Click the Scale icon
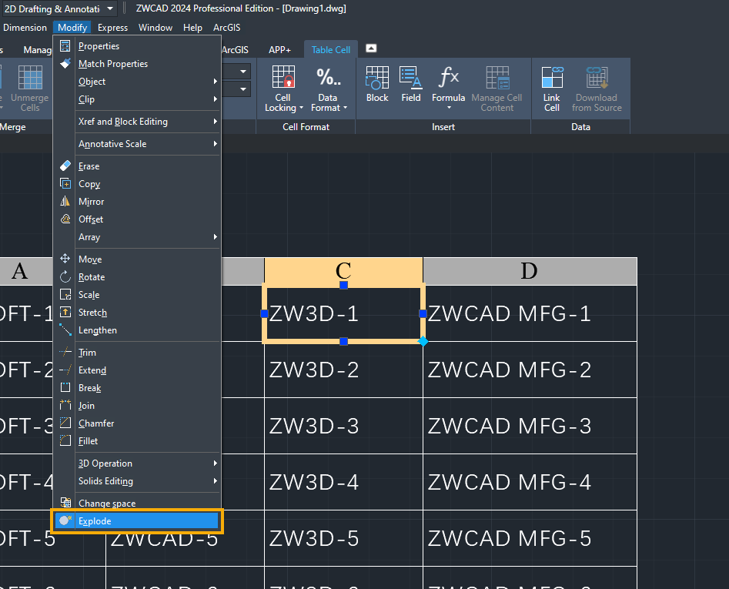The width and height of the screenshot is (729, 589). pos(65,294)
